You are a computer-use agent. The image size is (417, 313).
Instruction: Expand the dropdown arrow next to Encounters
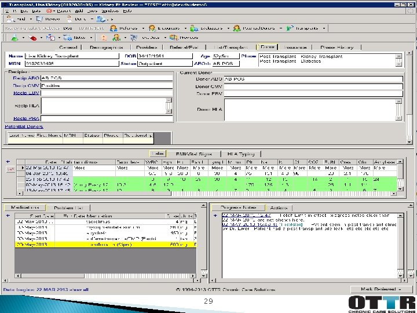click(185, 28)
